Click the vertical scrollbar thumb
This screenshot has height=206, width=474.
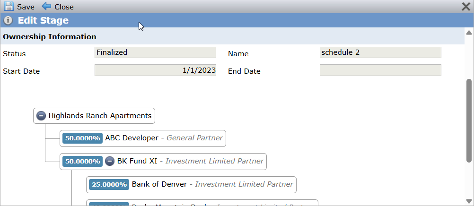click(x=469, y=121)
